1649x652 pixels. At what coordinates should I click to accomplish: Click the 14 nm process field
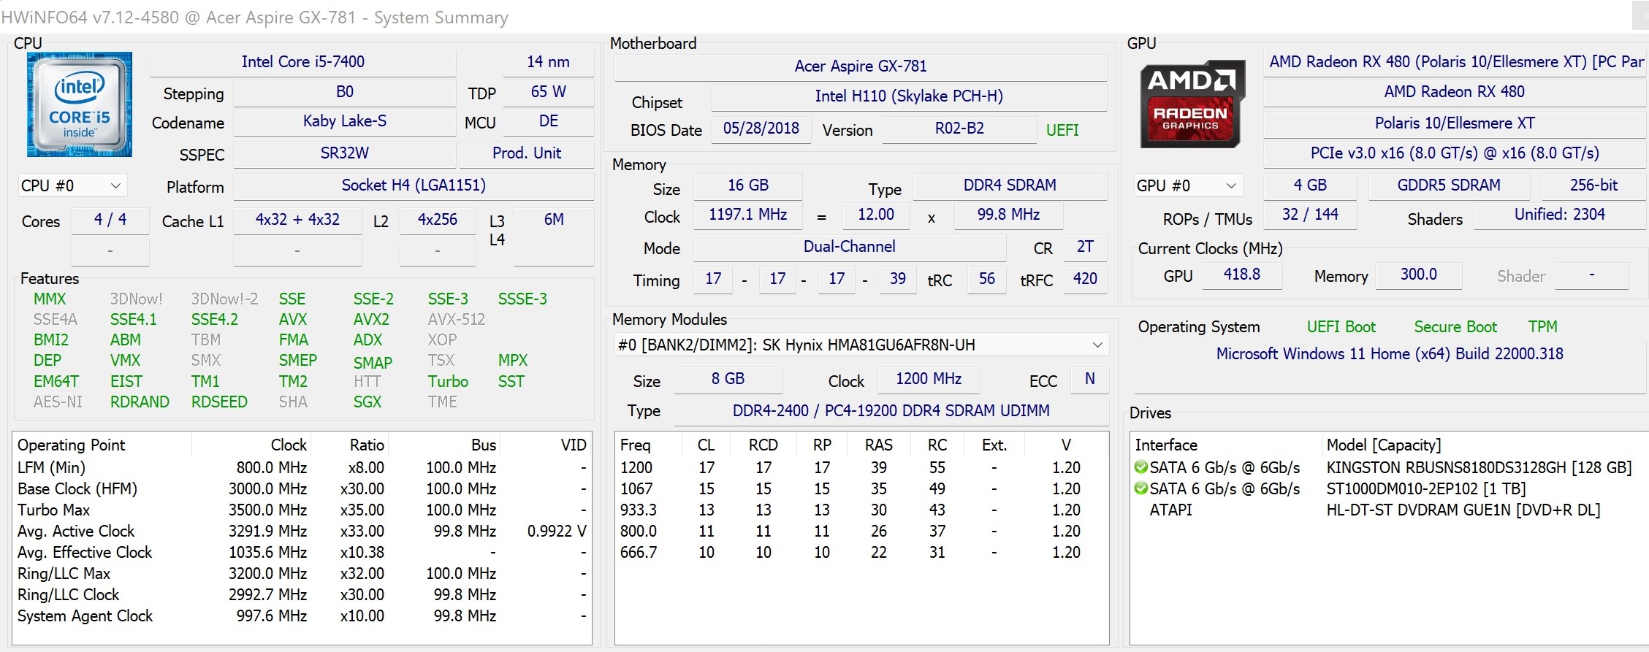coord(549,62)
